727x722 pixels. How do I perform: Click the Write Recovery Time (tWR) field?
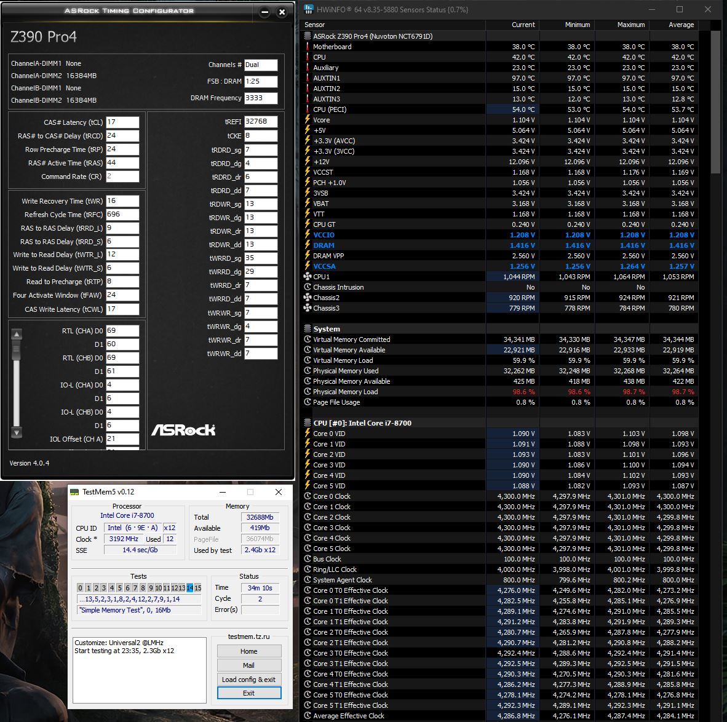click(x=122, y=200)
